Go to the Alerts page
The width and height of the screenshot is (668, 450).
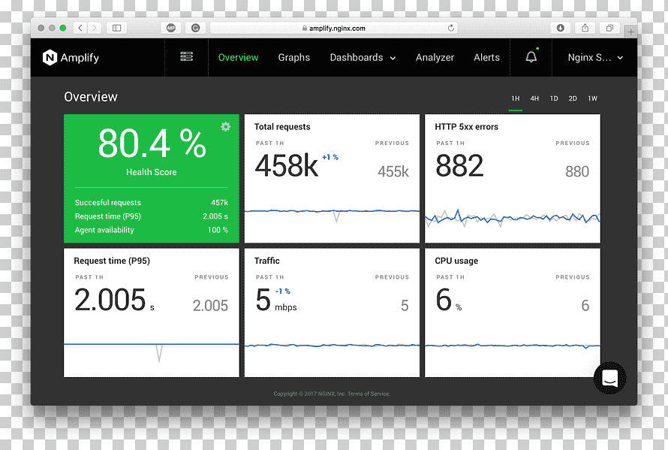[x=486, y=58]
